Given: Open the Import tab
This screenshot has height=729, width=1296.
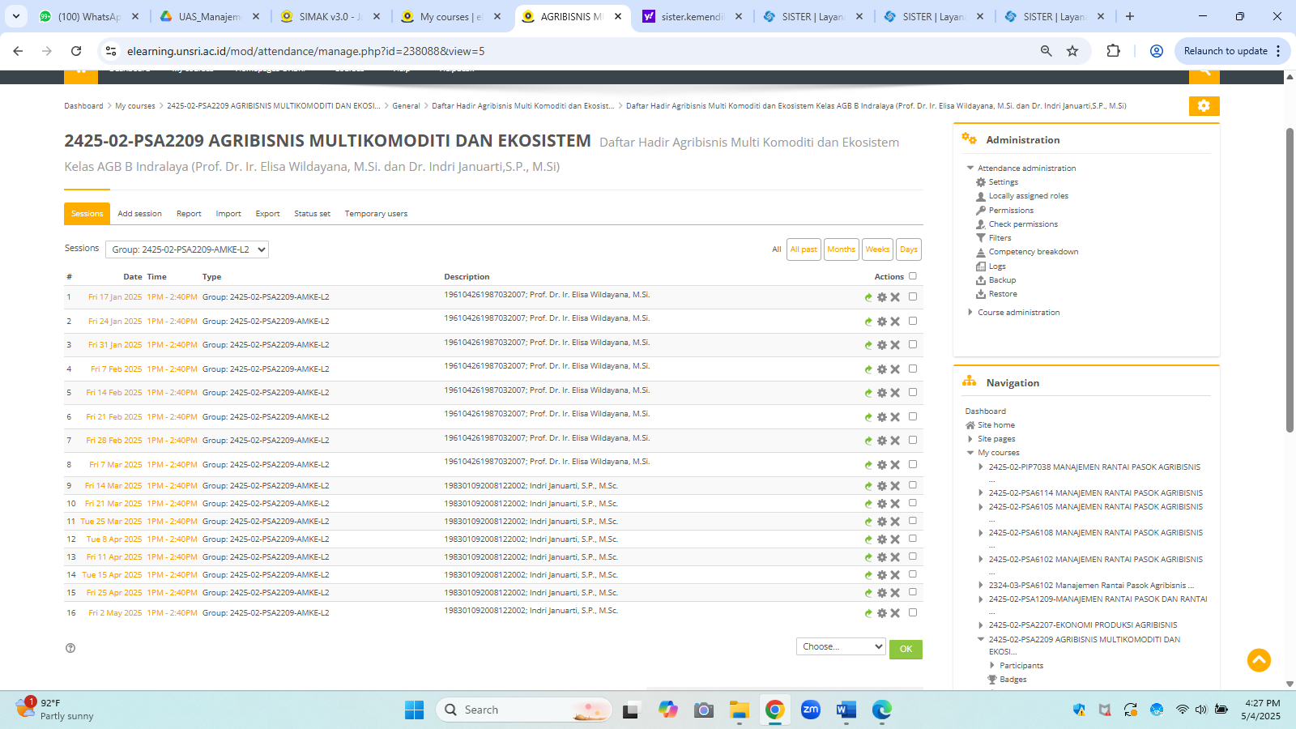Looking at the screenshot, I should (x=228, y=214).
